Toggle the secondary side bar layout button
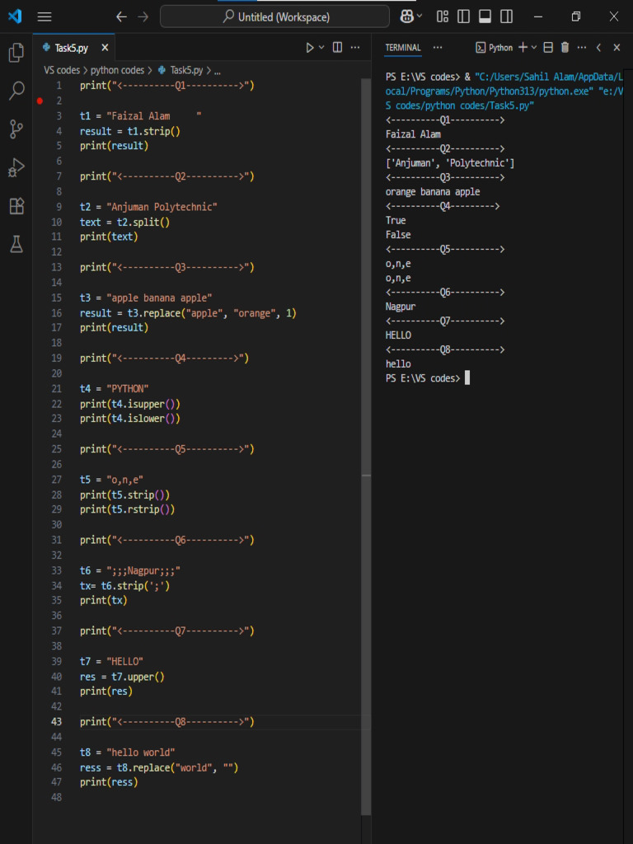This screenshot has width=633, height=844. pyautogui.click(x=507, y=16)
